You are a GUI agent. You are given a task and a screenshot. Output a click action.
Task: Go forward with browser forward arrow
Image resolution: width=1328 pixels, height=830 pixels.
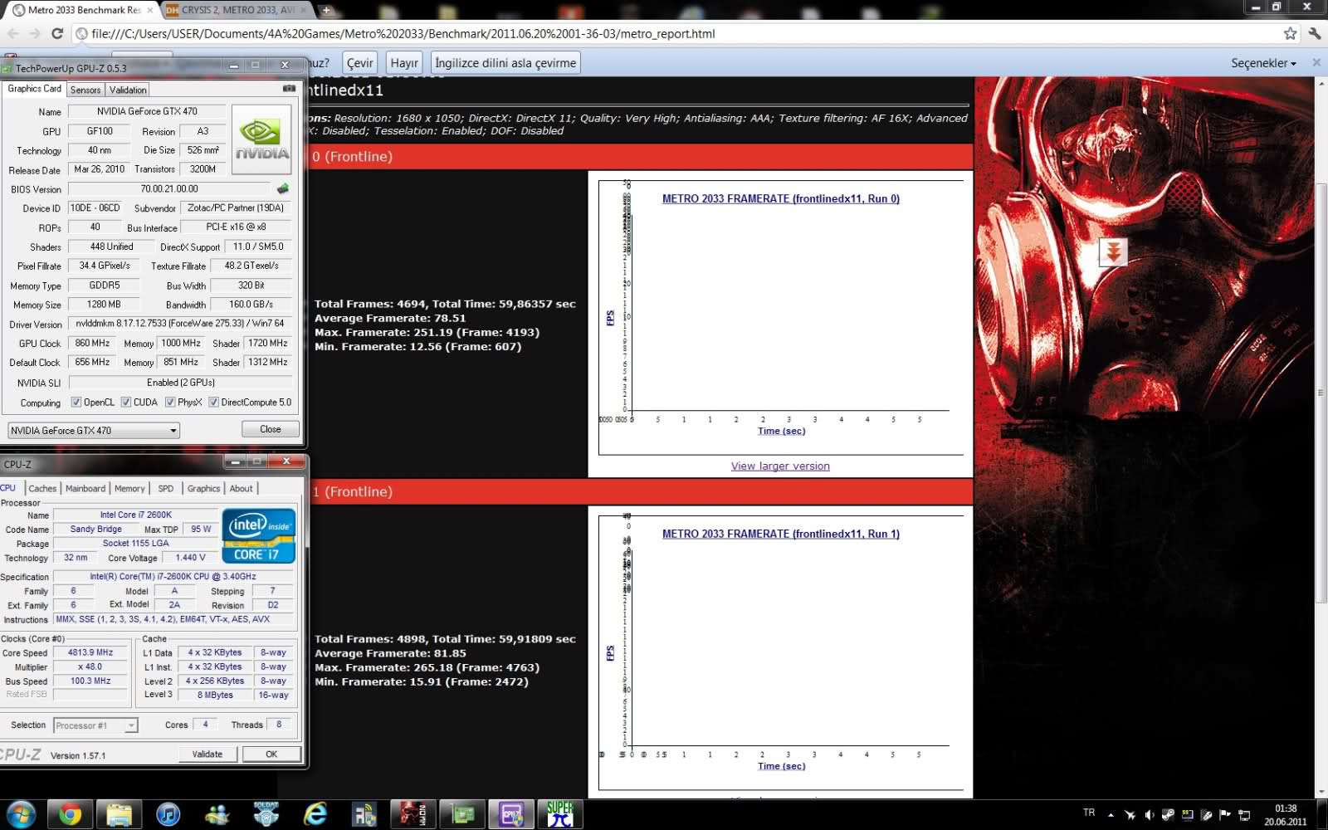34,33
